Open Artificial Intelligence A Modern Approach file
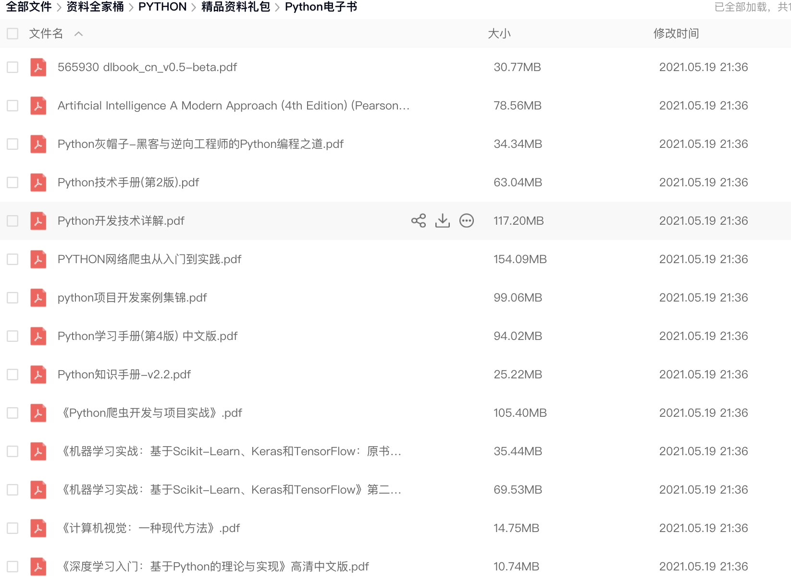The height and width of the screenshot is (581, 791). [x=234, y=106]
